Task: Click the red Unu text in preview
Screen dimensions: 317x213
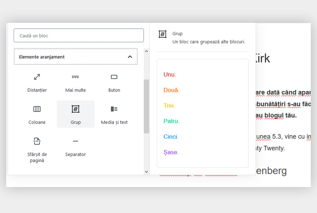Action: (x=170, y=75)
